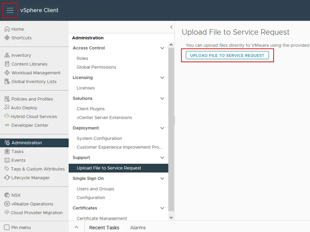310x232 pixels.
Task: Enable the Pin menu checkbox
Action: (x=7, y=227)
